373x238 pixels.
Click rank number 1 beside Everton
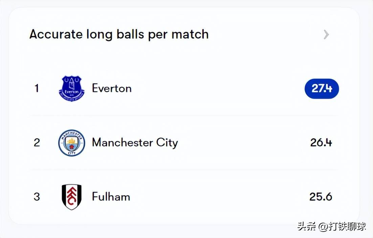pos(37,88)
